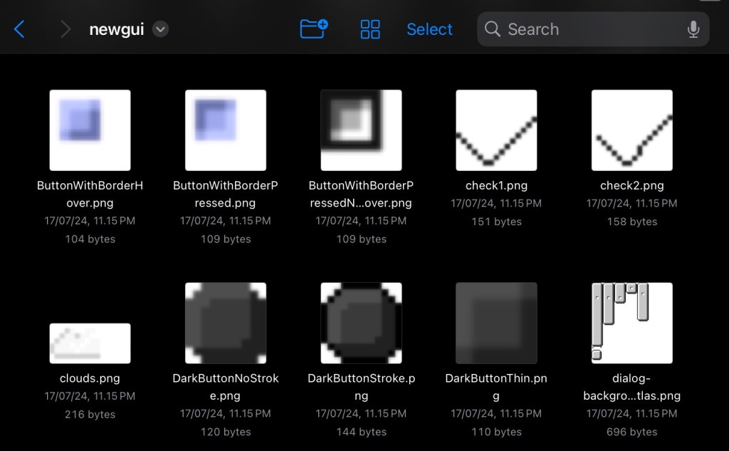Click the magnifying glass search icon
Screen dimensions: 729x451
[492, 29]
